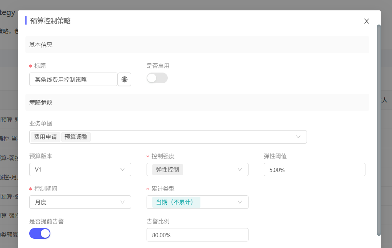The image size is (392, 248).
Task: Click the 弹性阈值 5.00% field
Action: click(x=315, y=170)
